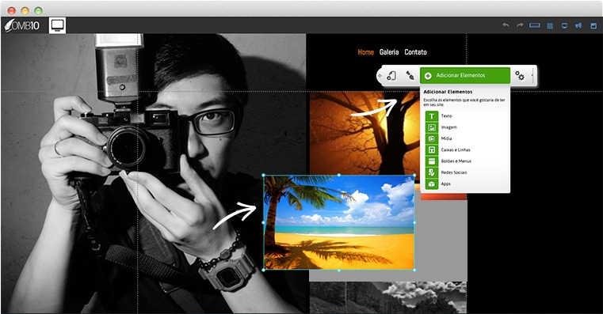Open the paintbrush design tool
This screenshot has height=314, width=603.
point(410,76)
